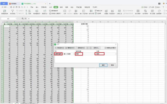
Task: Click the first tab on the tab bar
Action: coord(4,3)
